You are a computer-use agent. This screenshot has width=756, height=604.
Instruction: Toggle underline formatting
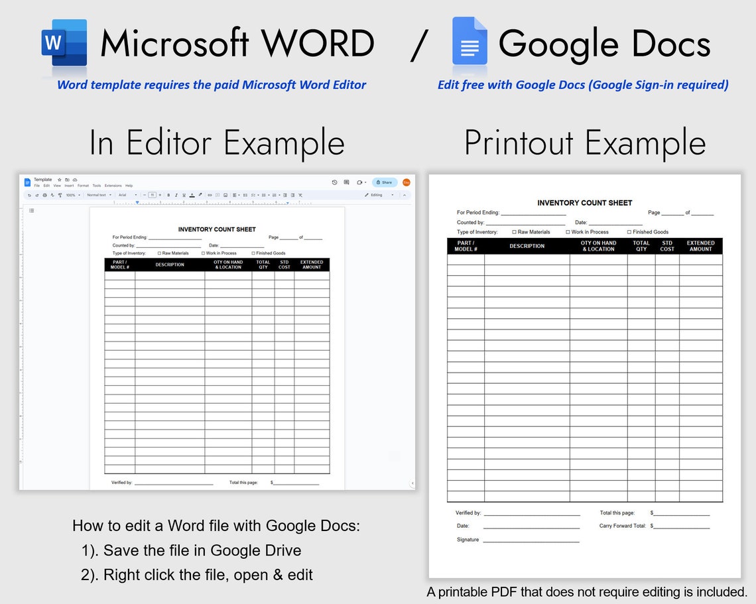[183, 195]
